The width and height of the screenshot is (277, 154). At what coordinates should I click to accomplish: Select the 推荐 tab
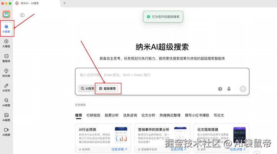coord(78,115)
